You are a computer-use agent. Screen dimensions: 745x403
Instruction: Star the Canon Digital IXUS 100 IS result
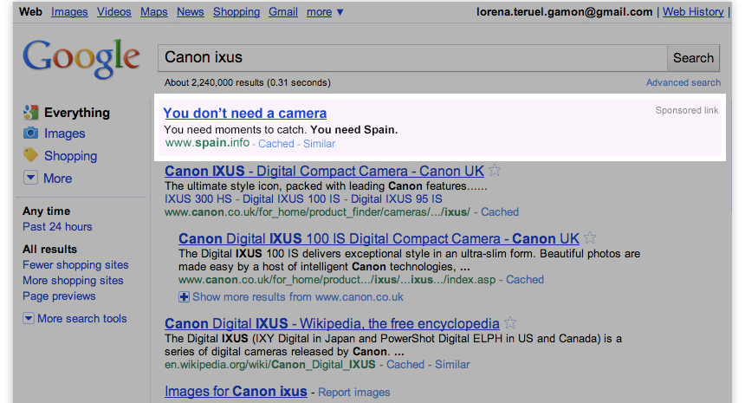coord(590,237)
